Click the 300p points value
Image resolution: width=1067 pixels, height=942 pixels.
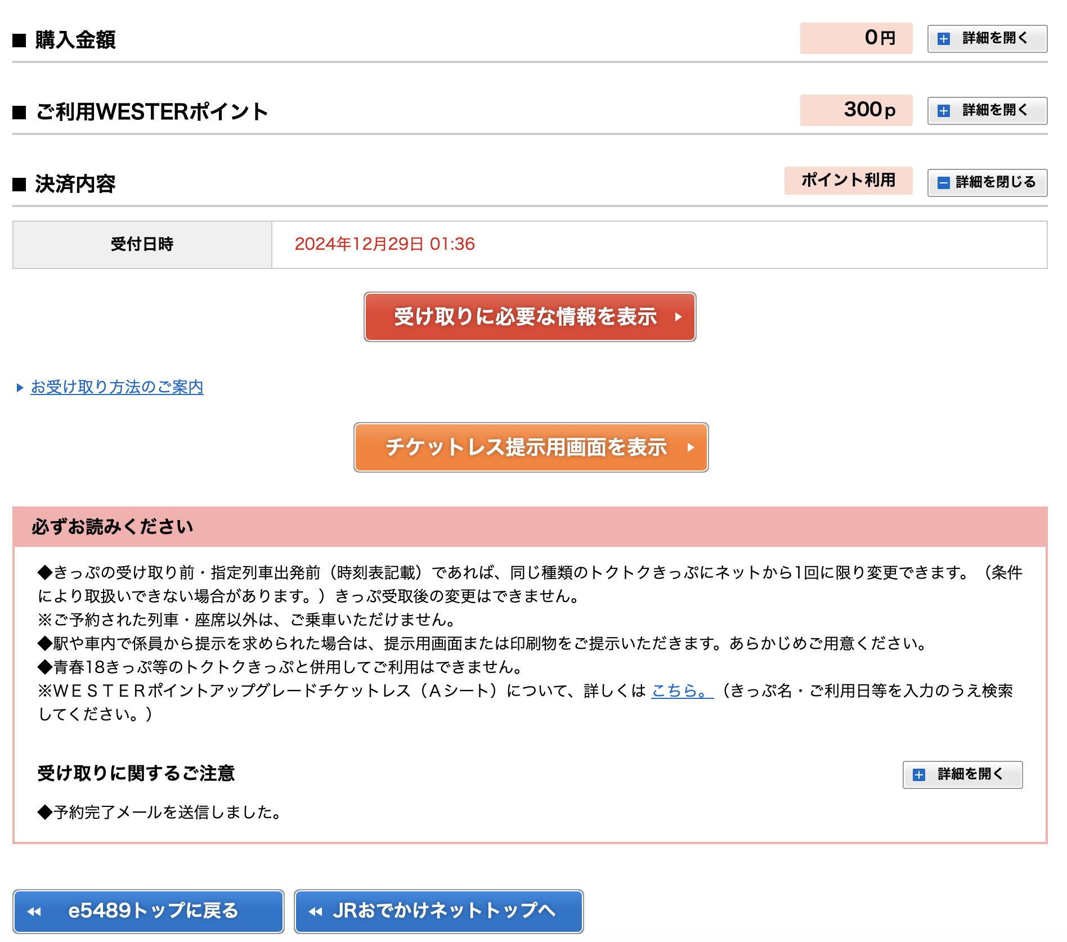(x=856, y=110)
